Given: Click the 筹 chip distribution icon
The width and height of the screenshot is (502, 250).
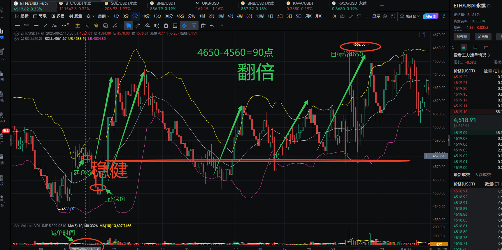Looking at the screenshot, I should (x=96, y=26).
